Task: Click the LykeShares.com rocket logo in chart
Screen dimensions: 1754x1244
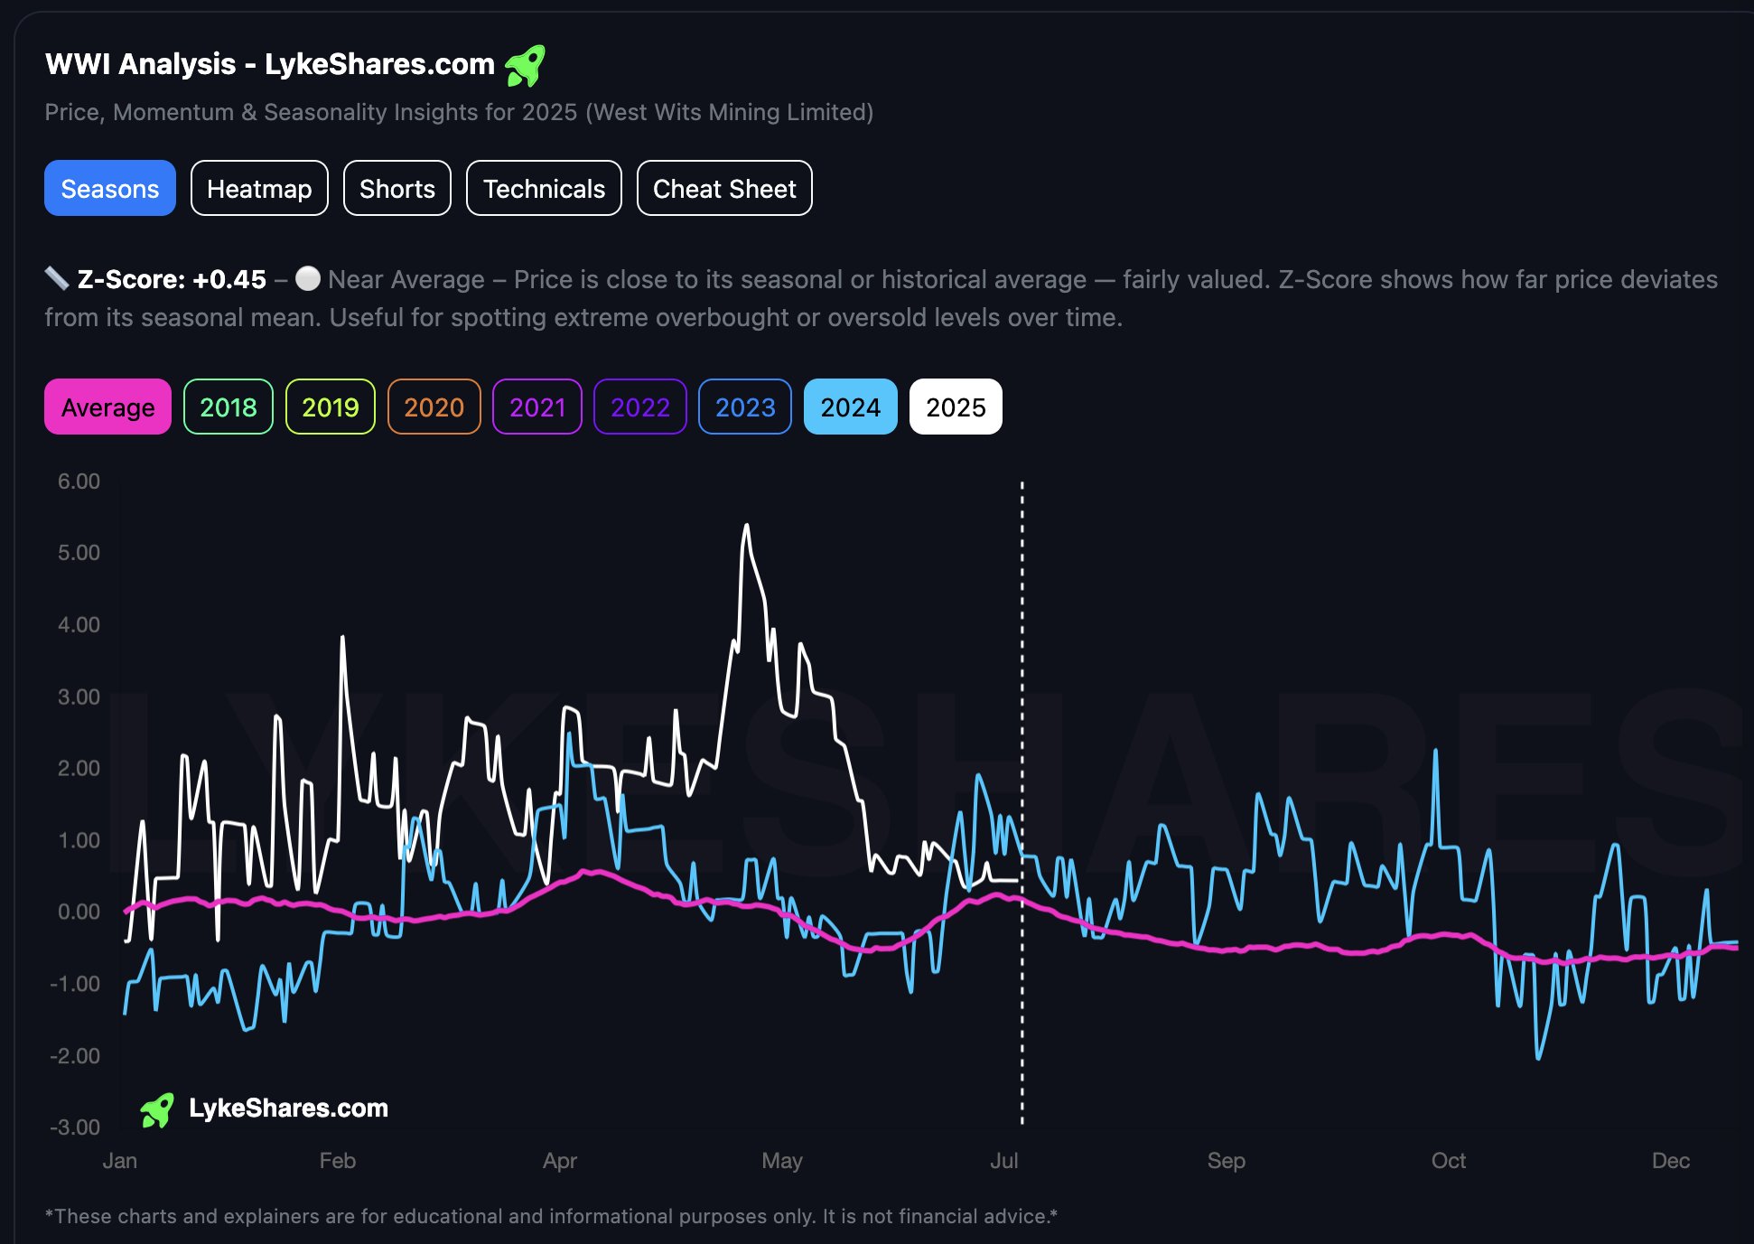Action: coord(157,1109)
